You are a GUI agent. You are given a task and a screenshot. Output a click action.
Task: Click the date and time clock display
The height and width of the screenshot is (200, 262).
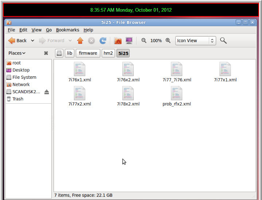(131, 10)
